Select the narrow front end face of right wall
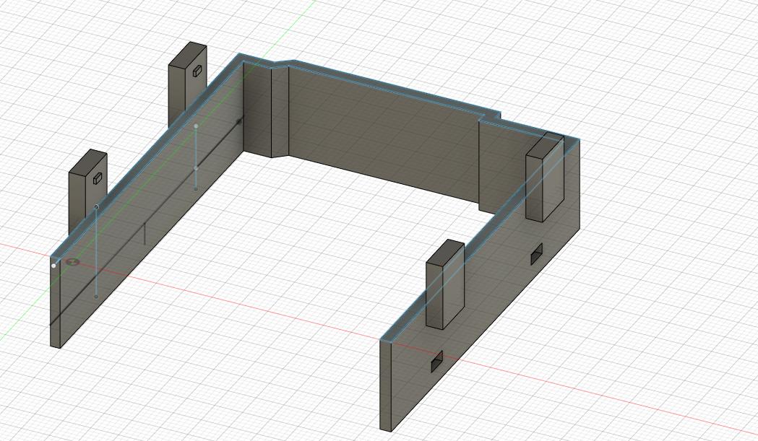The height and width of the screenshot is (441, 758). coord(386,385)
